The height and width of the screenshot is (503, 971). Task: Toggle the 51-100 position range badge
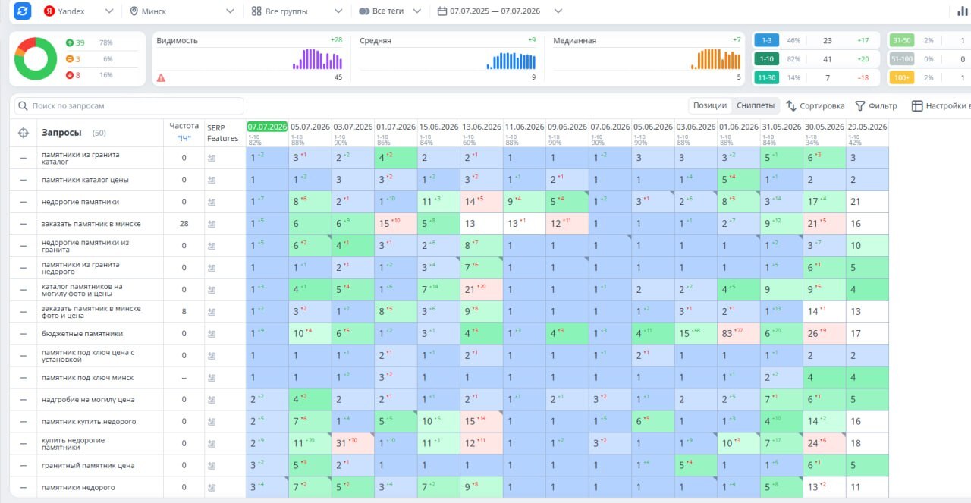901,58
